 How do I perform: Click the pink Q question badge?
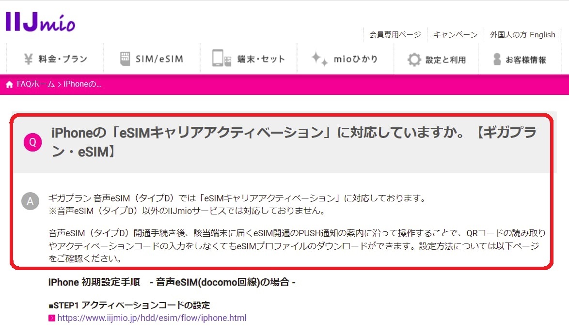tap(32, 142)
